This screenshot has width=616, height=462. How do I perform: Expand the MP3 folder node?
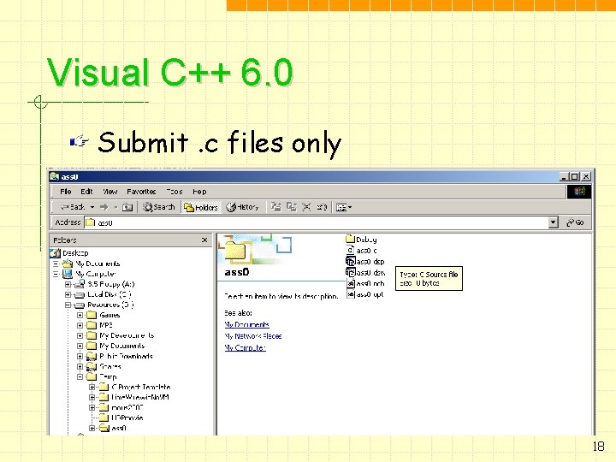[x=80, y=325]
